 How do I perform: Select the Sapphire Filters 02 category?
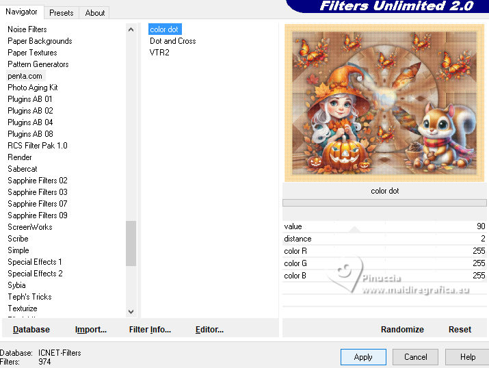(x=38, y=181)
